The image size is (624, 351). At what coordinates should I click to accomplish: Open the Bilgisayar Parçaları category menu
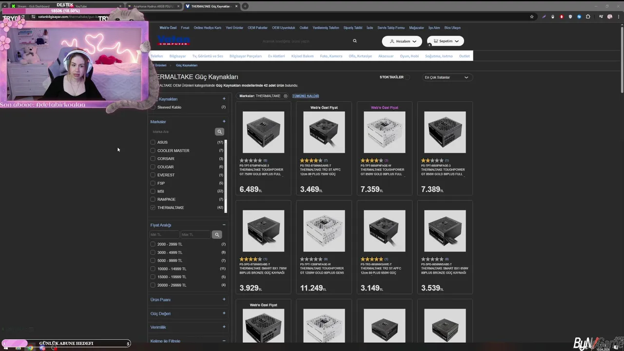point(245,56)
